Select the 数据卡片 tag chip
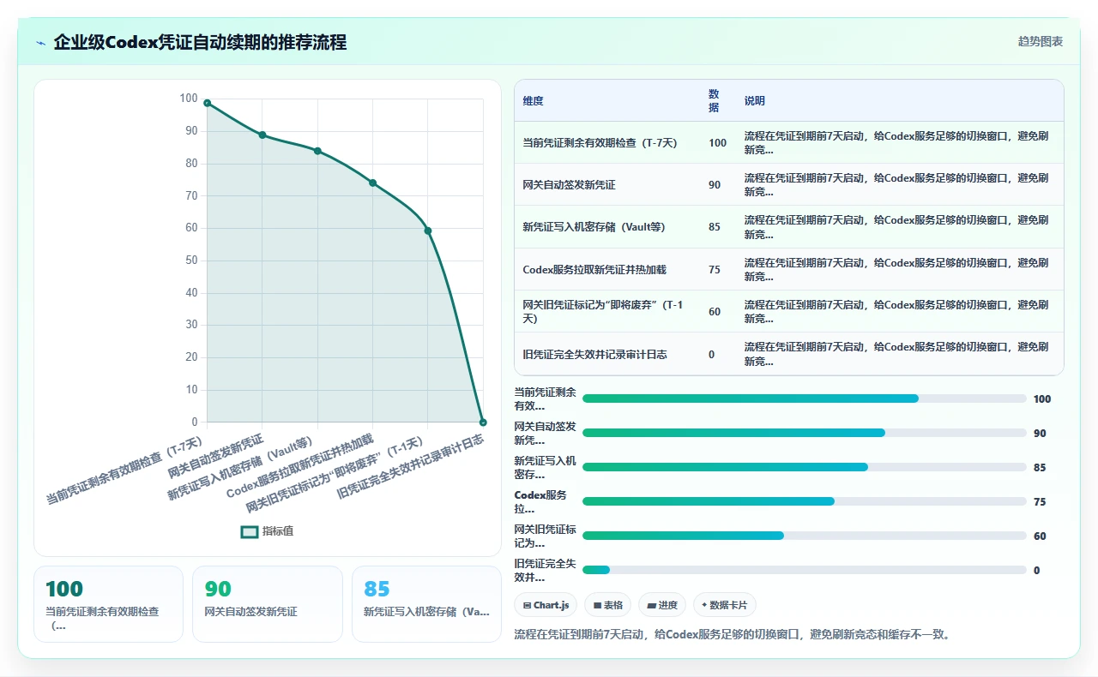1098x677 pixels. 724,605
